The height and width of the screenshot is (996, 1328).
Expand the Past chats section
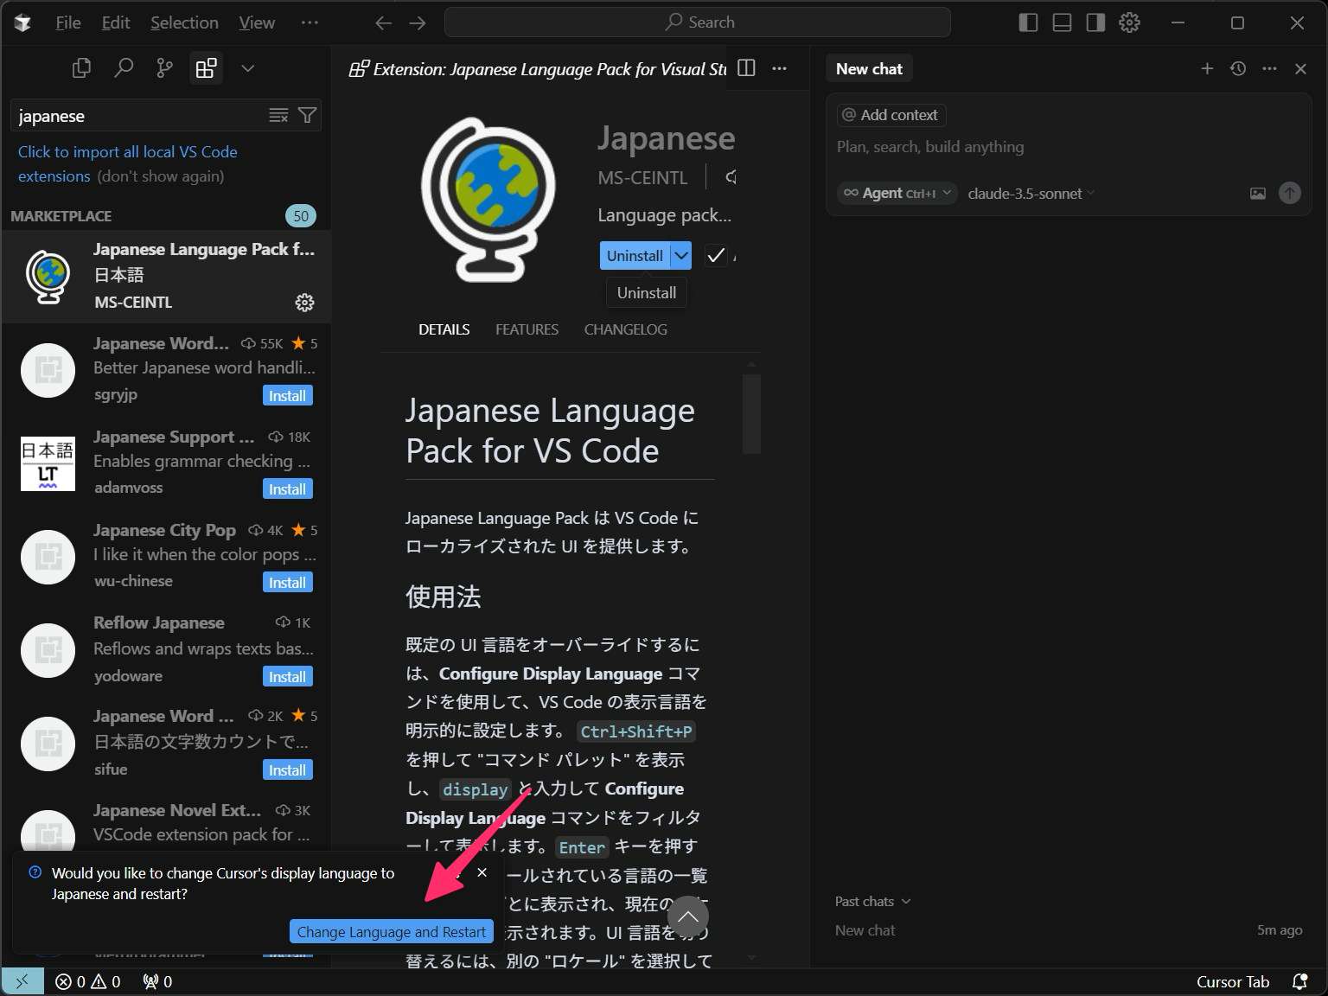[872, 901]
